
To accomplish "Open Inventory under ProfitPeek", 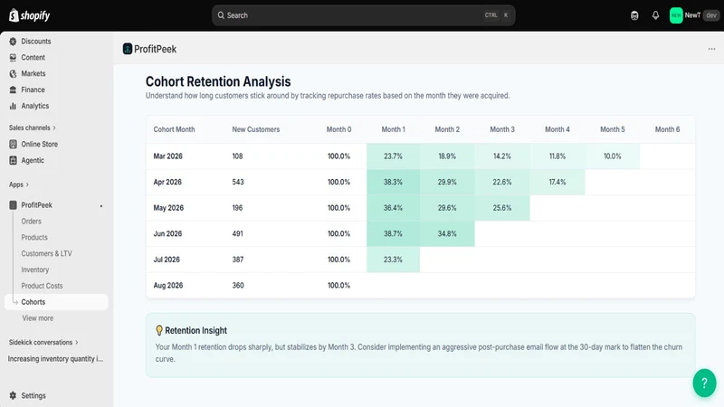I will [35, 270].
